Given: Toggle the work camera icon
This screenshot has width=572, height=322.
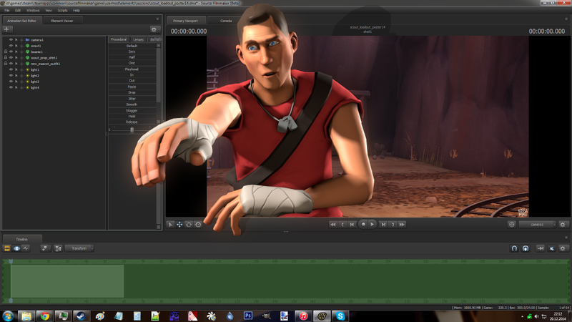Looking at the screenshot, I should (x=511, y=225).
